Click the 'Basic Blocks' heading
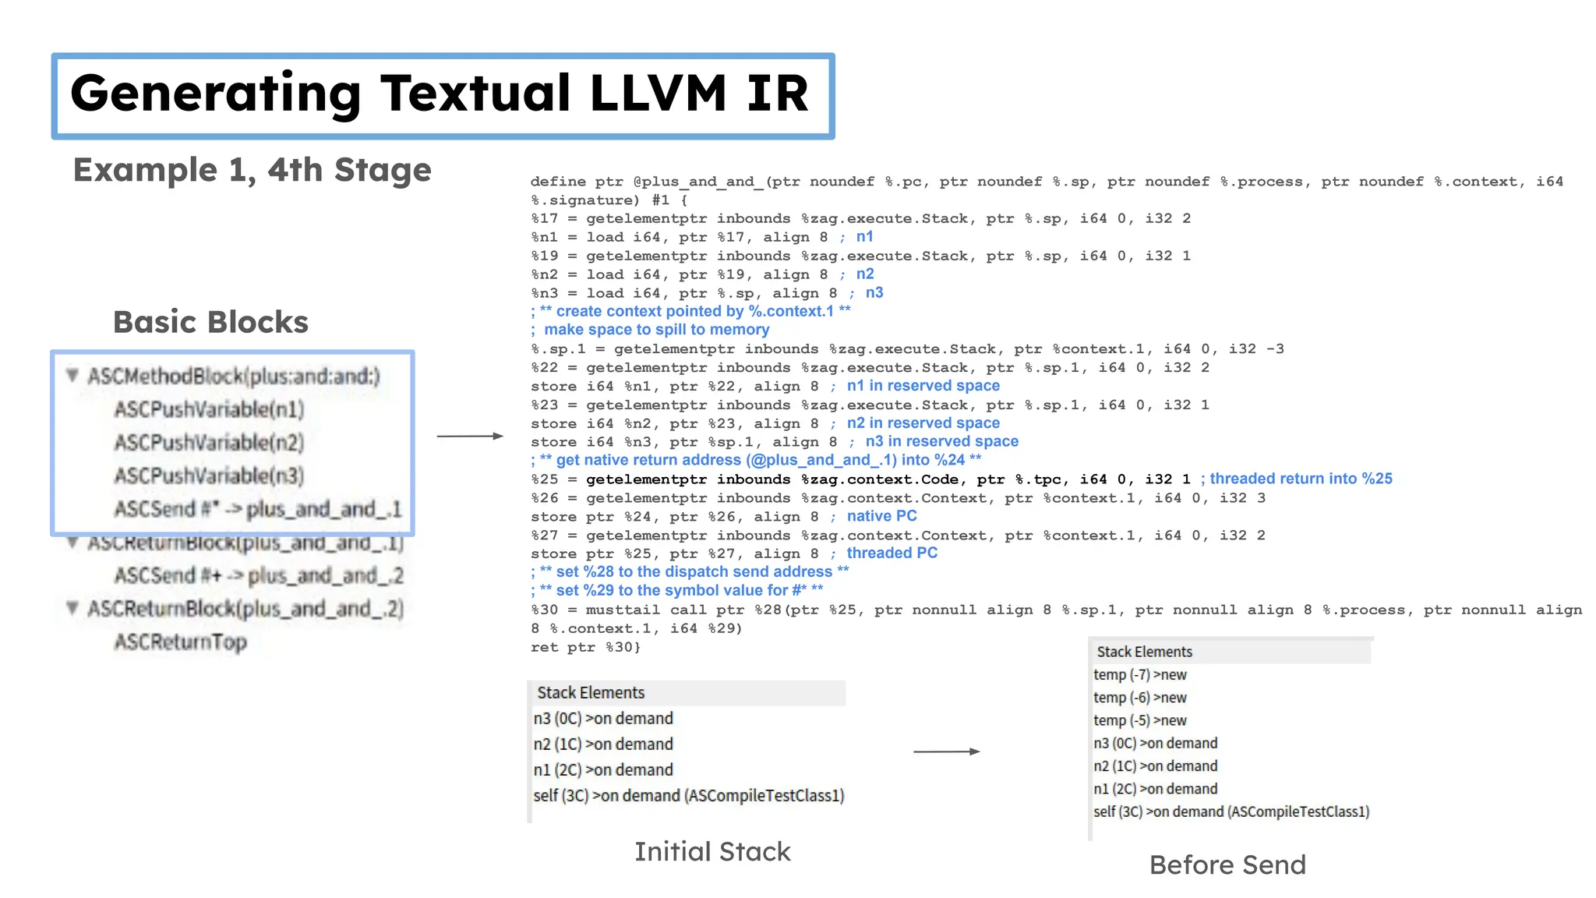Screen dimensions: 1596x898 pyautogui.click(x=210, y=322)
